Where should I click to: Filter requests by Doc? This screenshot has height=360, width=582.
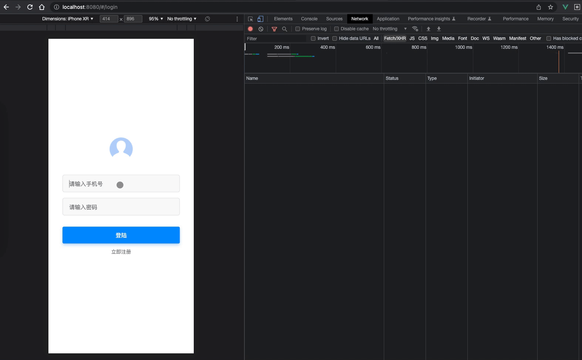[x=475, y=38]
